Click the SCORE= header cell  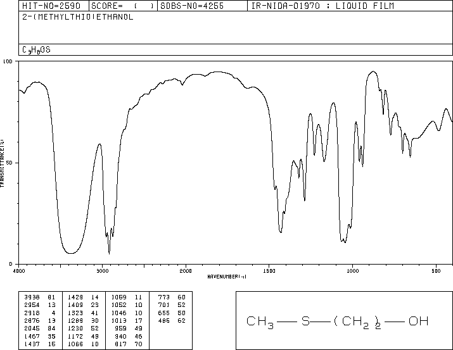click(123, 6)
